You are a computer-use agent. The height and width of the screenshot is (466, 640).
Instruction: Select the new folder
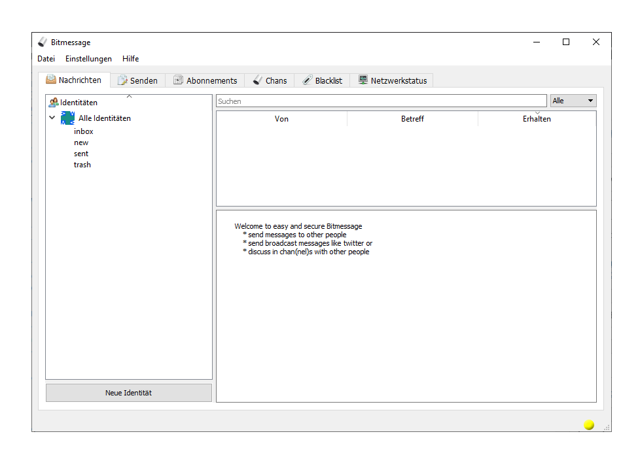(81, 142)
